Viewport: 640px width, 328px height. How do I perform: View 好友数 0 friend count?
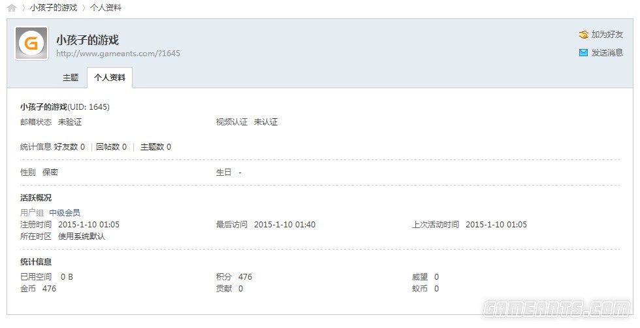point(69,147)
